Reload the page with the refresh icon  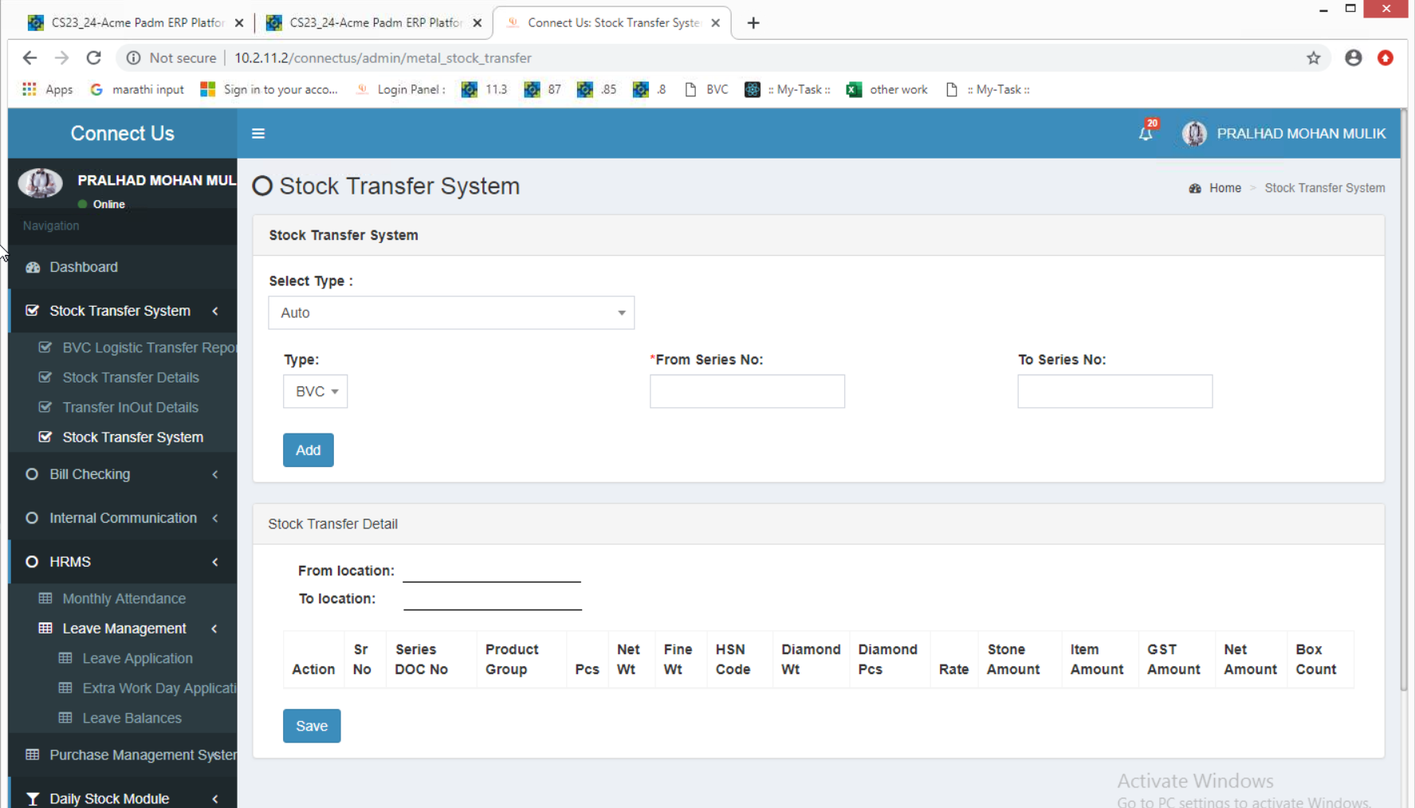coord(93,57)
